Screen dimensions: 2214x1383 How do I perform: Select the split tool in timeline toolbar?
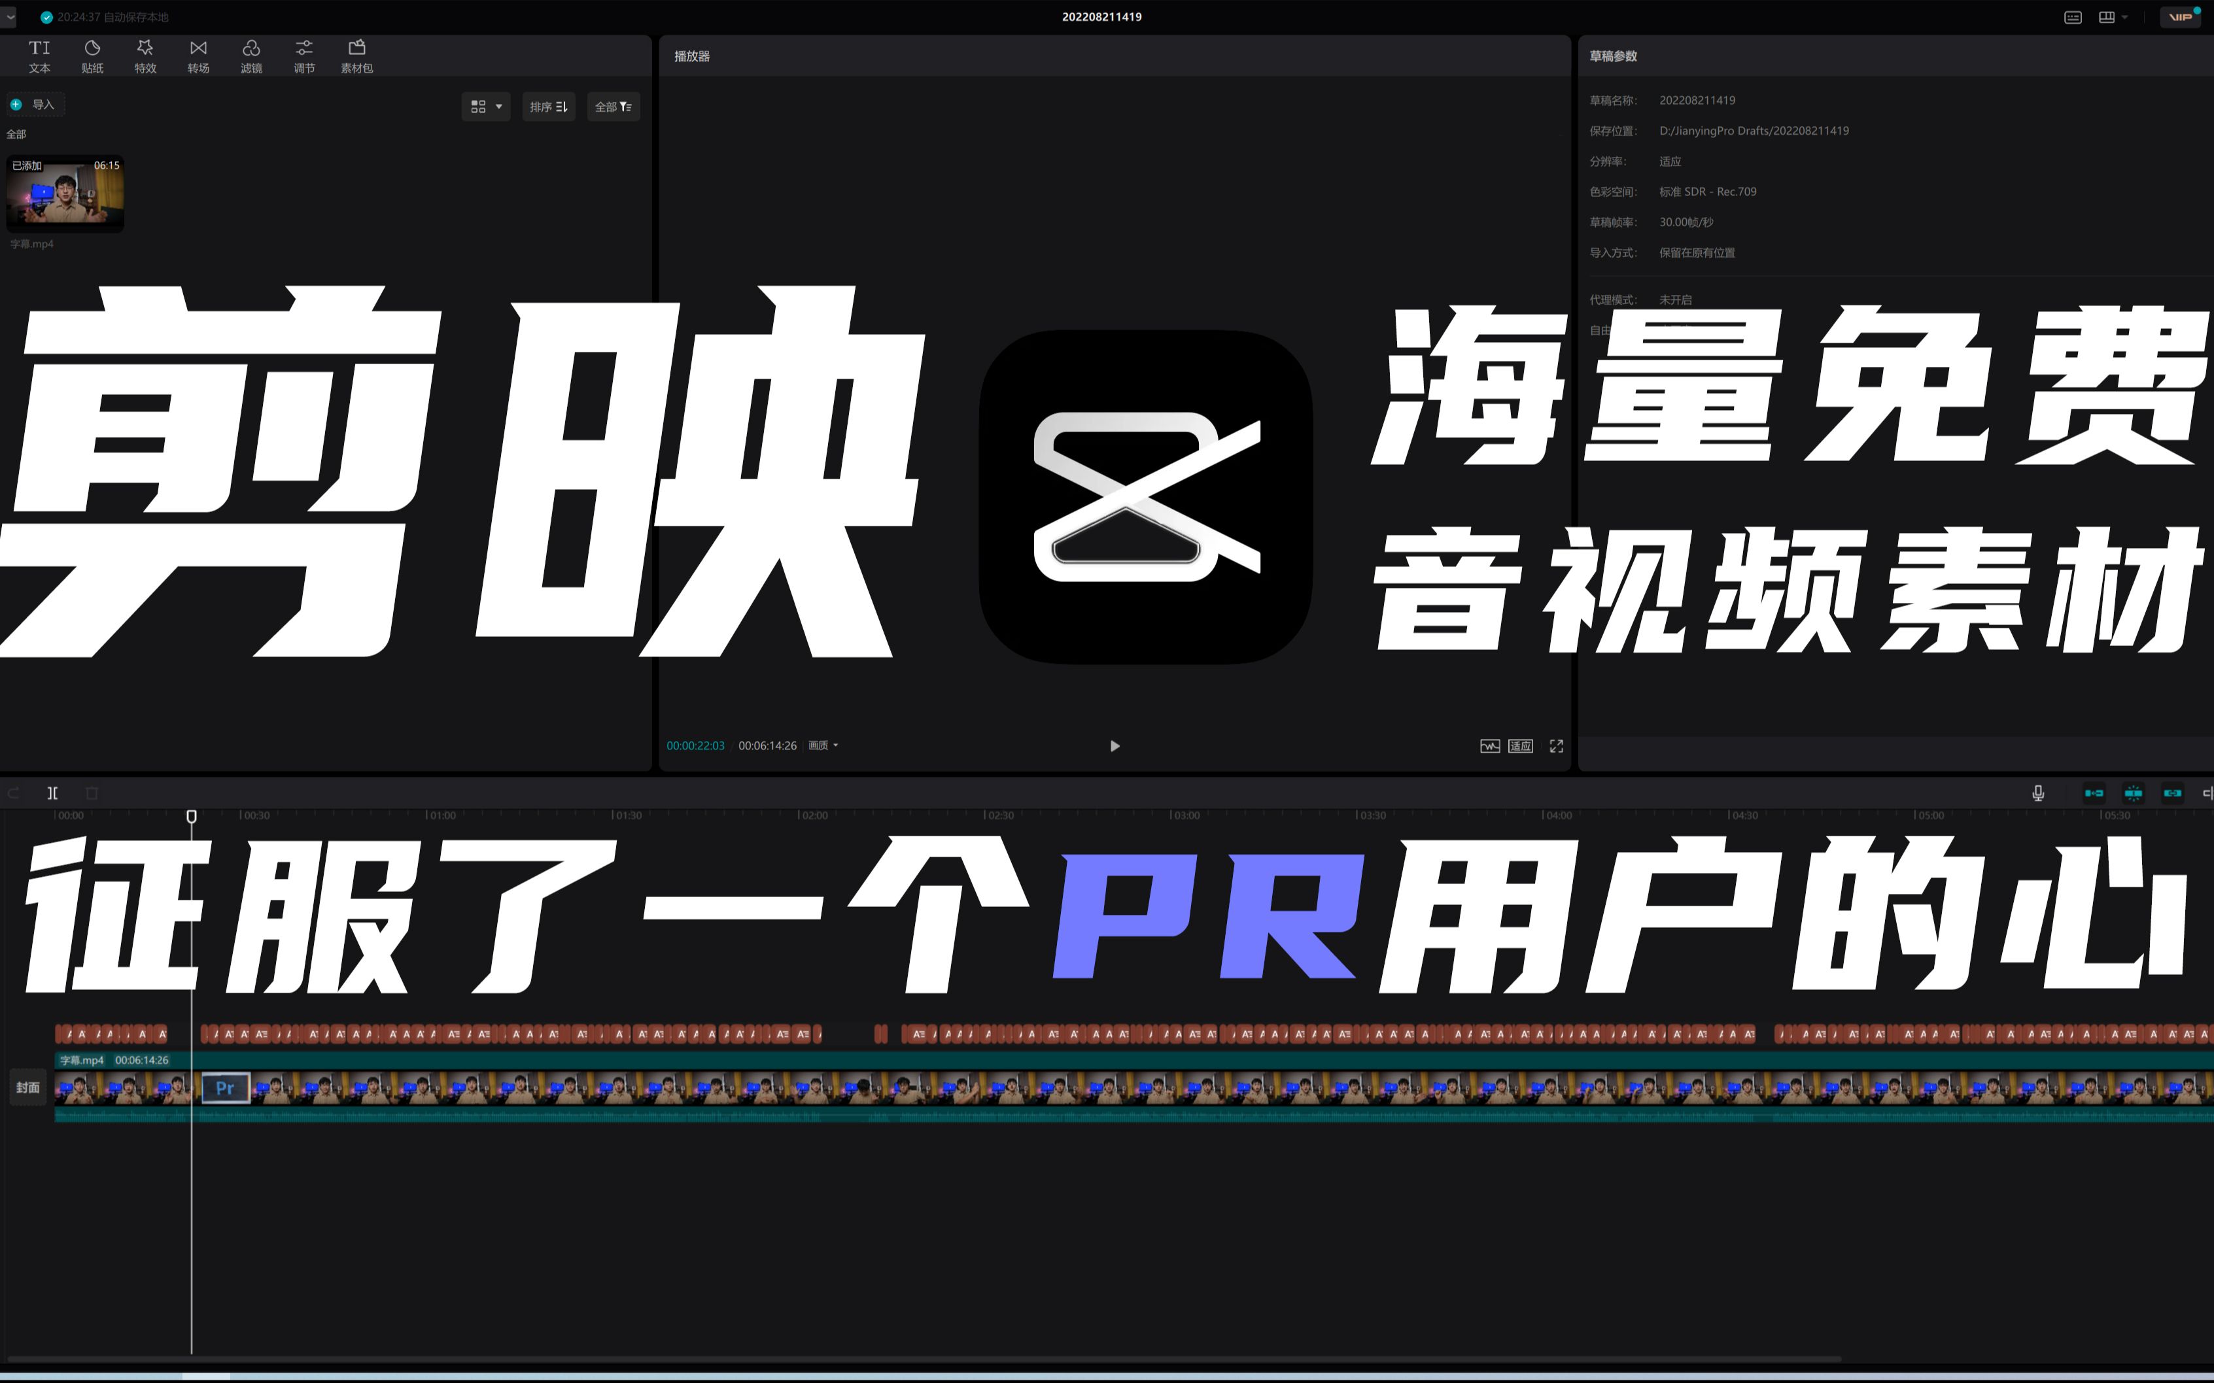click(53, 793)
